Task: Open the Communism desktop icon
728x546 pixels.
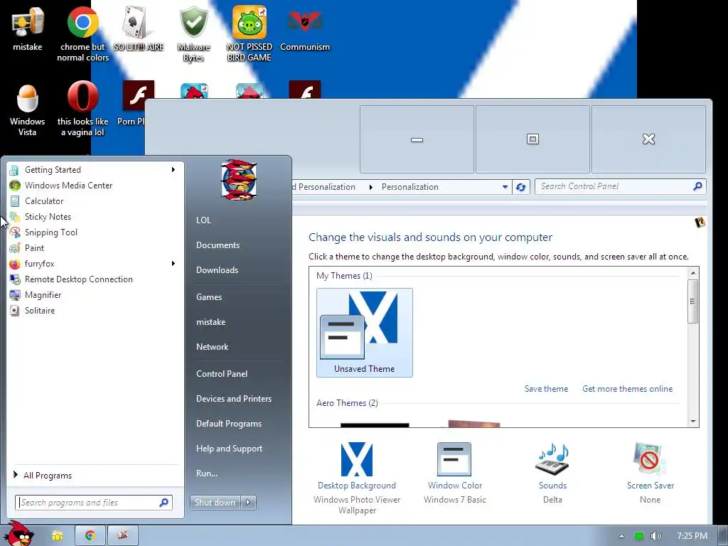Action: tap(305, 28)
